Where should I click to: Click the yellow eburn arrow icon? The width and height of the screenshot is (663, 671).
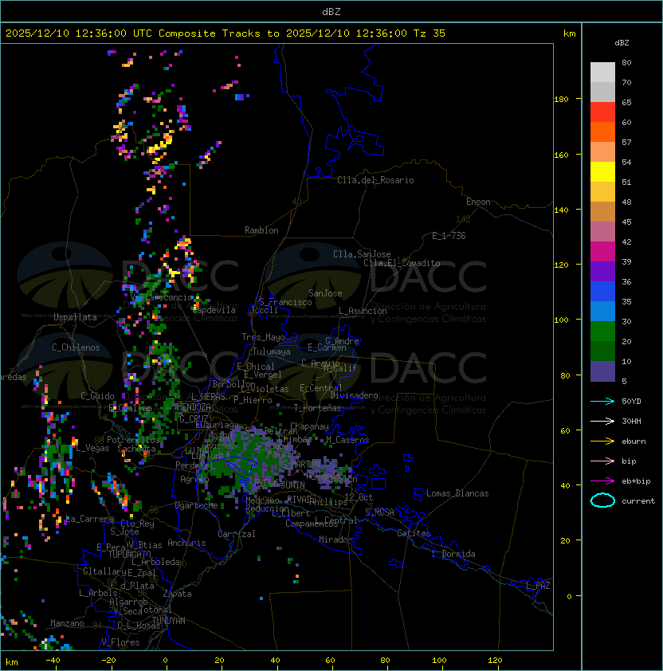602,441
